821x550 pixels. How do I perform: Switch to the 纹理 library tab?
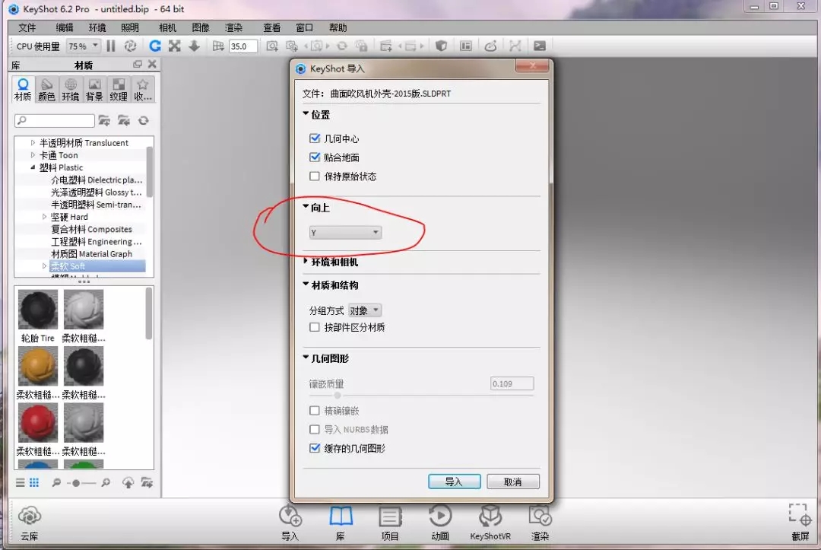pos(119,89)
